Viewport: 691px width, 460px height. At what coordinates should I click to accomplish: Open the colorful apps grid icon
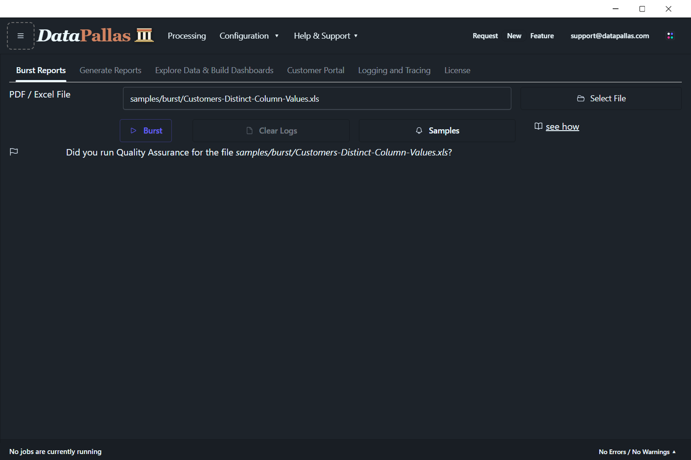pyautogui.click(x=670, y=36)
